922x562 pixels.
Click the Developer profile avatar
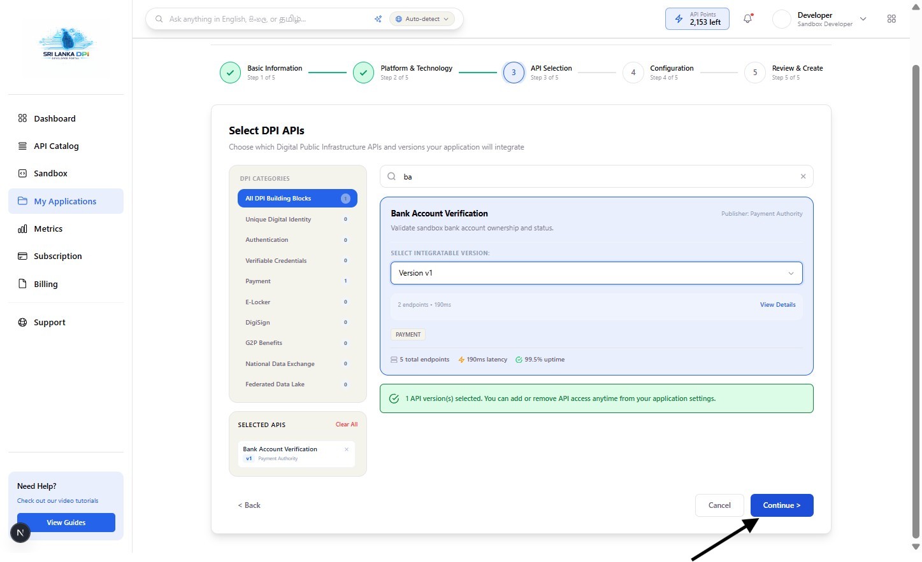(x=782, y=19)
